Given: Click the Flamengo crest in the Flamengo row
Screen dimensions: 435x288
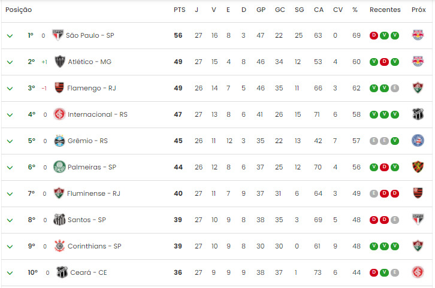Looking at the screenshot, I should point(59,88).
